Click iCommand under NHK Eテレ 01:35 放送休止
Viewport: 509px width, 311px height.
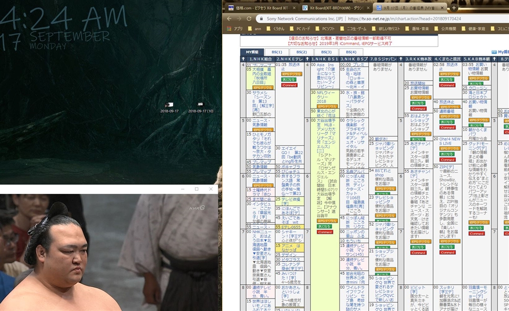coord(289,85)
